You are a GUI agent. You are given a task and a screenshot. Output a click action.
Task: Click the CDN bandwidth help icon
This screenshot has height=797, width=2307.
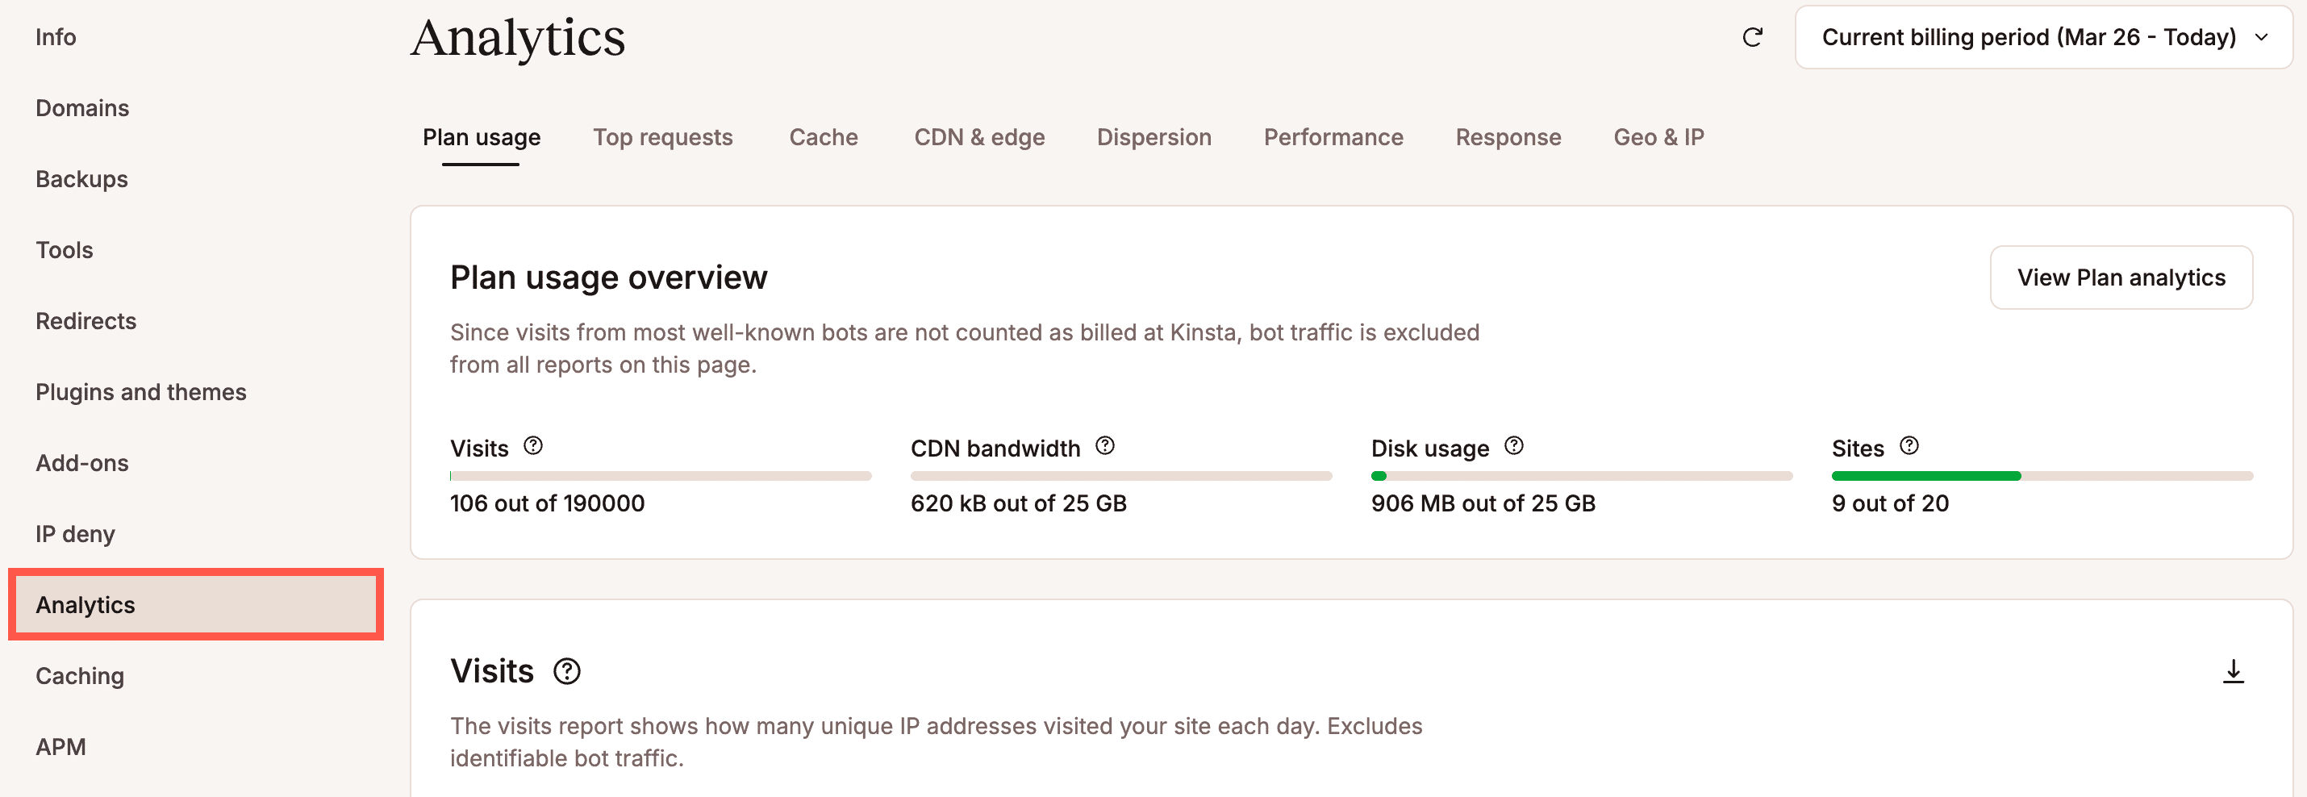[x=1105, y=446]
